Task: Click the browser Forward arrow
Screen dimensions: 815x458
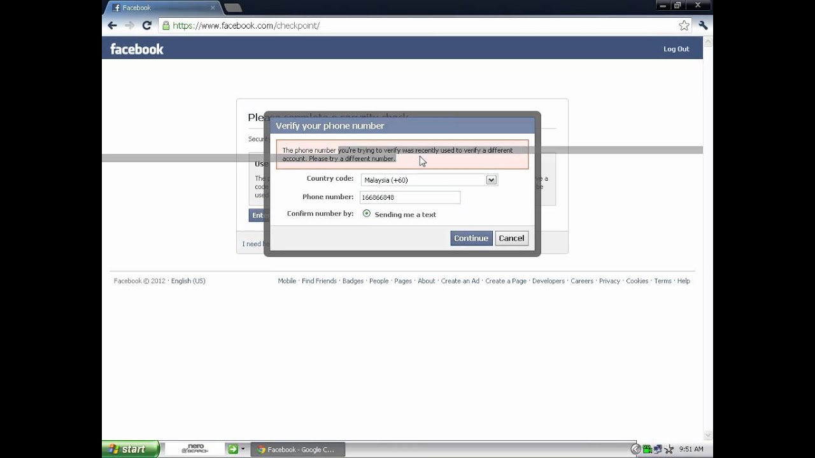Action: tap(129, 25)
